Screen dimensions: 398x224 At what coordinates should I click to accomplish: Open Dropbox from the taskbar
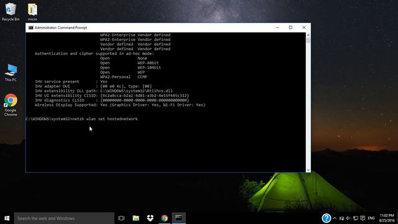click(150, 218)
